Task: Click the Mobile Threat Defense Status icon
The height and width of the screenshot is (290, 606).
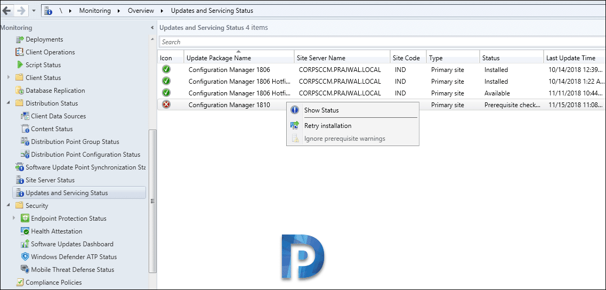Action: [x=25, y=270]
